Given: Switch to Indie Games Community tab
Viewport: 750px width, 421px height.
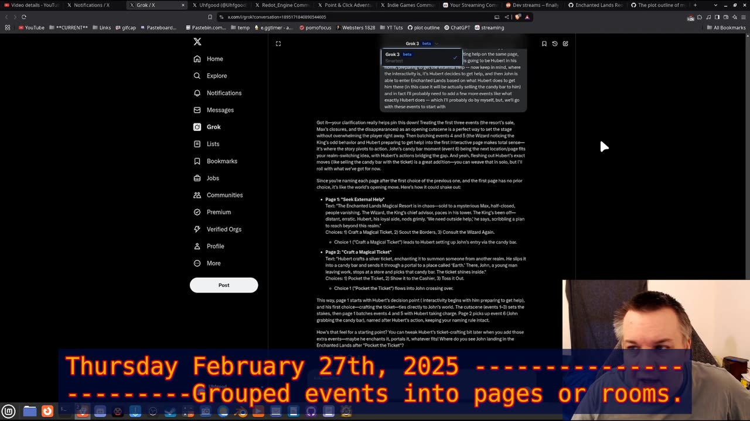Looking at the screenshot, I should pyautogui.click(x=408, y=5).
